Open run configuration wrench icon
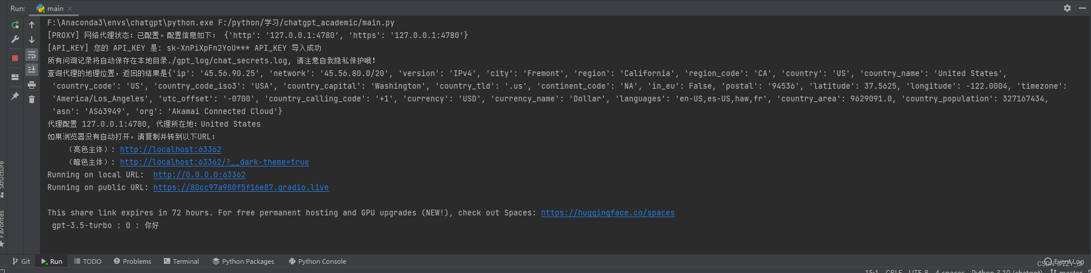 pos(15,40)
